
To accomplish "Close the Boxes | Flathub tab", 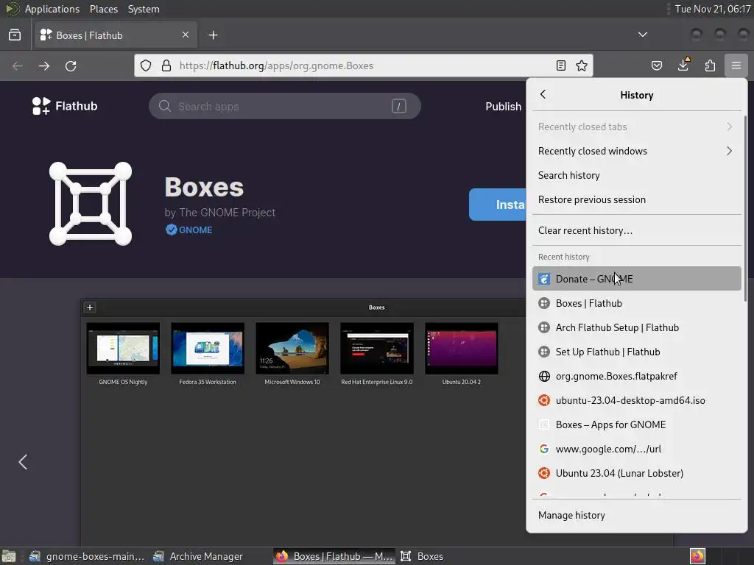I will [x=186, y=35].
